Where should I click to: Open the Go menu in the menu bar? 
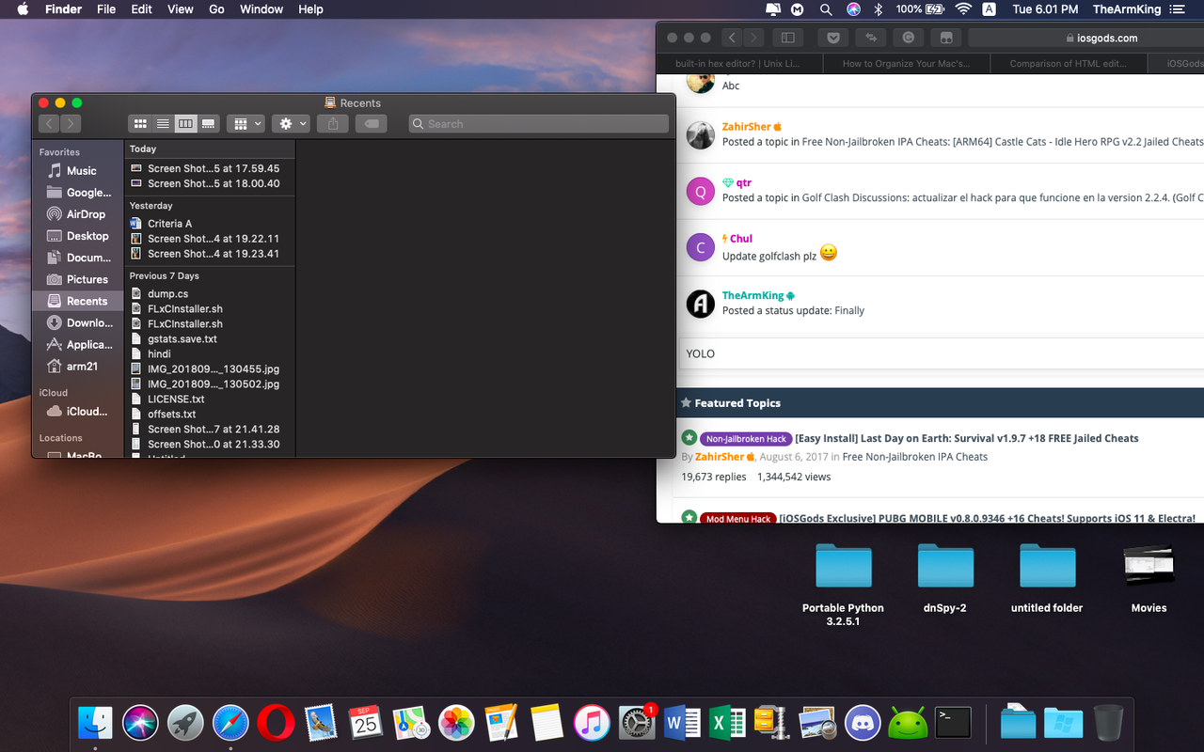tap(216, 9)
